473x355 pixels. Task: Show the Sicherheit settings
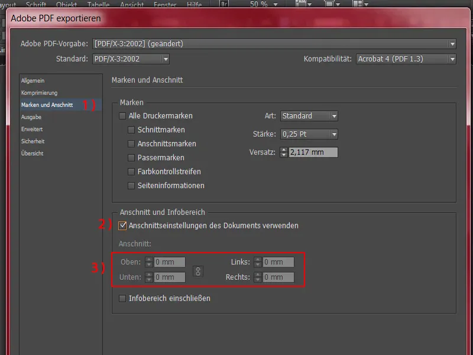pyautogui.click(x=33, y=141)
